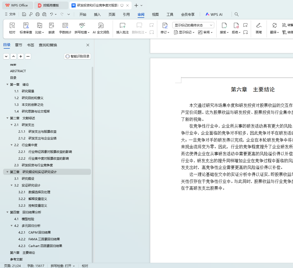The image size is (293, 268).
Task: Open the 插入 ribbon tab
Action: tap(97, 14)
